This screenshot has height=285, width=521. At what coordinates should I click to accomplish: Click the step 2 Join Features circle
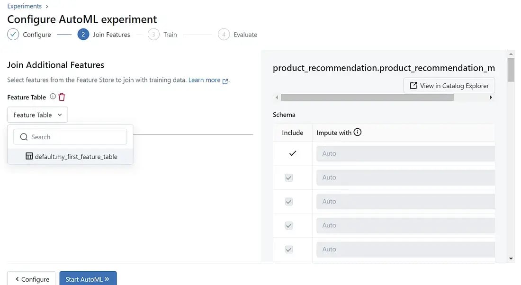pos(83,35)
